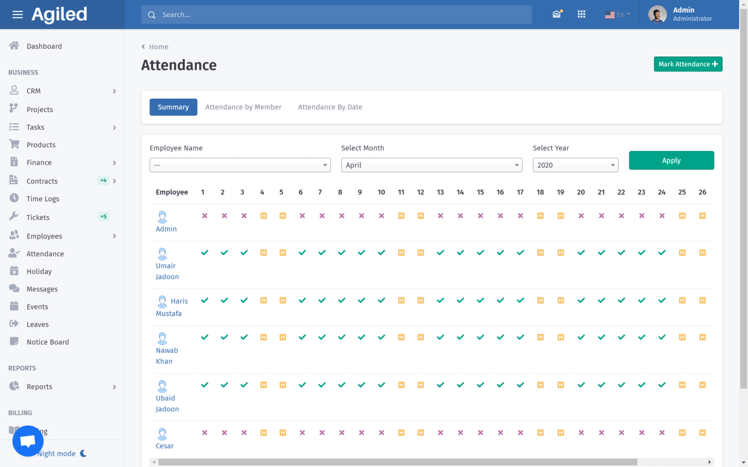Click the Holiday calendar icon

[x=14, y=271]
